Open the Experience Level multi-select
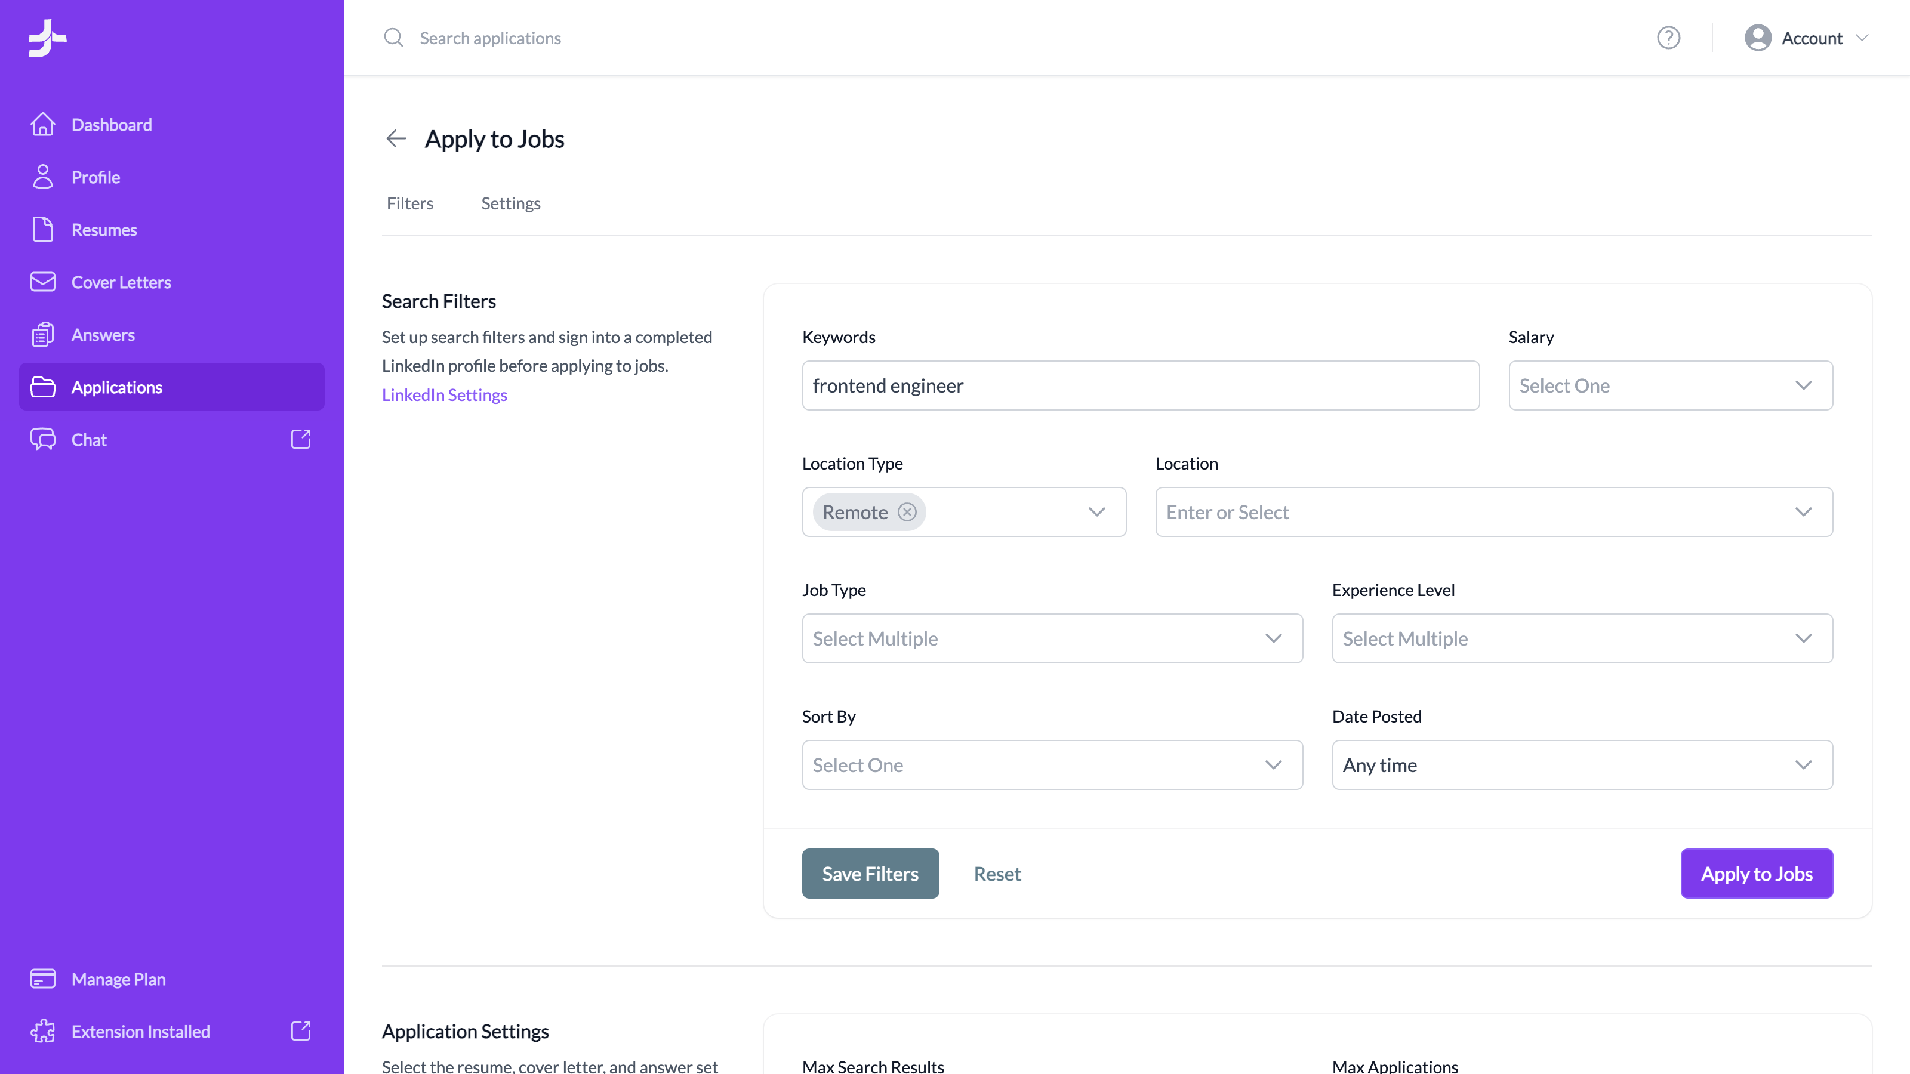The height and width of the screenshot is (1074, 1910). (x=1582, y=638)
